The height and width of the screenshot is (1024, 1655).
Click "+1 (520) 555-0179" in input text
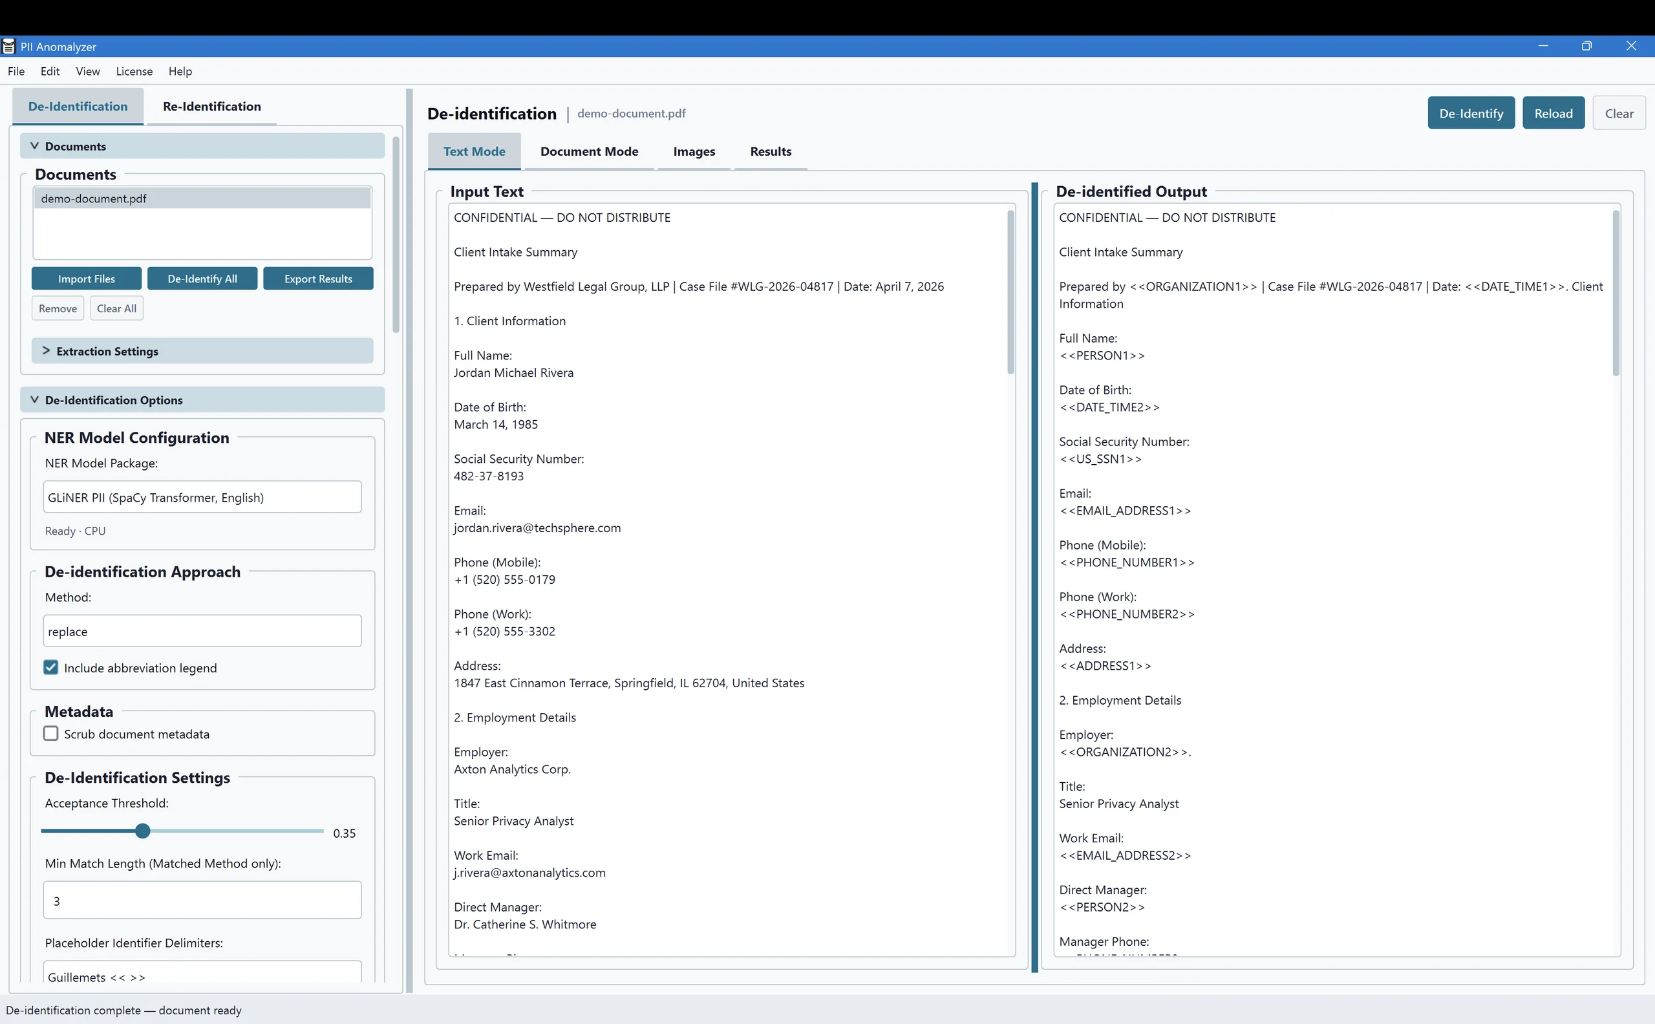click(504, 580)
